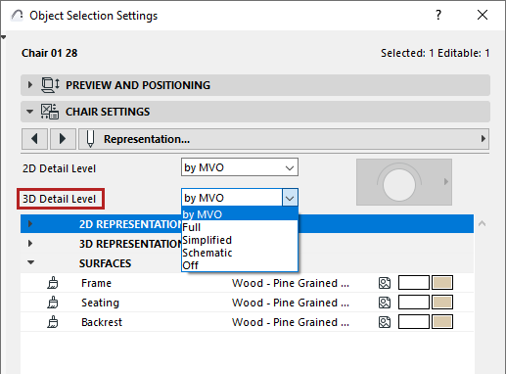Select Seating surface Wood - Pine Grained value
The width and height of the screenshot is (506, 374).
(x=291, y=303)
